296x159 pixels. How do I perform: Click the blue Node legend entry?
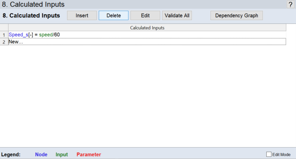41,154
